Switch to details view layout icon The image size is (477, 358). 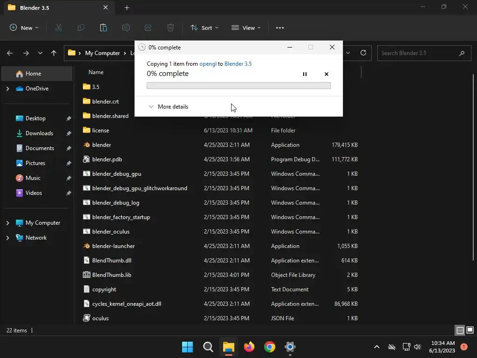click(460, 330)
